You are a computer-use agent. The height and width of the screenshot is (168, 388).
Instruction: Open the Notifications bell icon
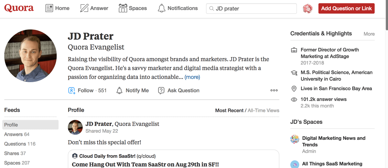[161, 8]
